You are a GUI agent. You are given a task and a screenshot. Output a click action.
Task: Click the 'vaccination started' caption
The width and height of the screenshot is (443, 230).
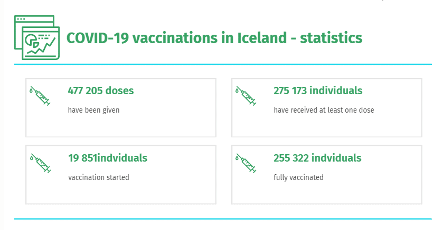[99, 177]
